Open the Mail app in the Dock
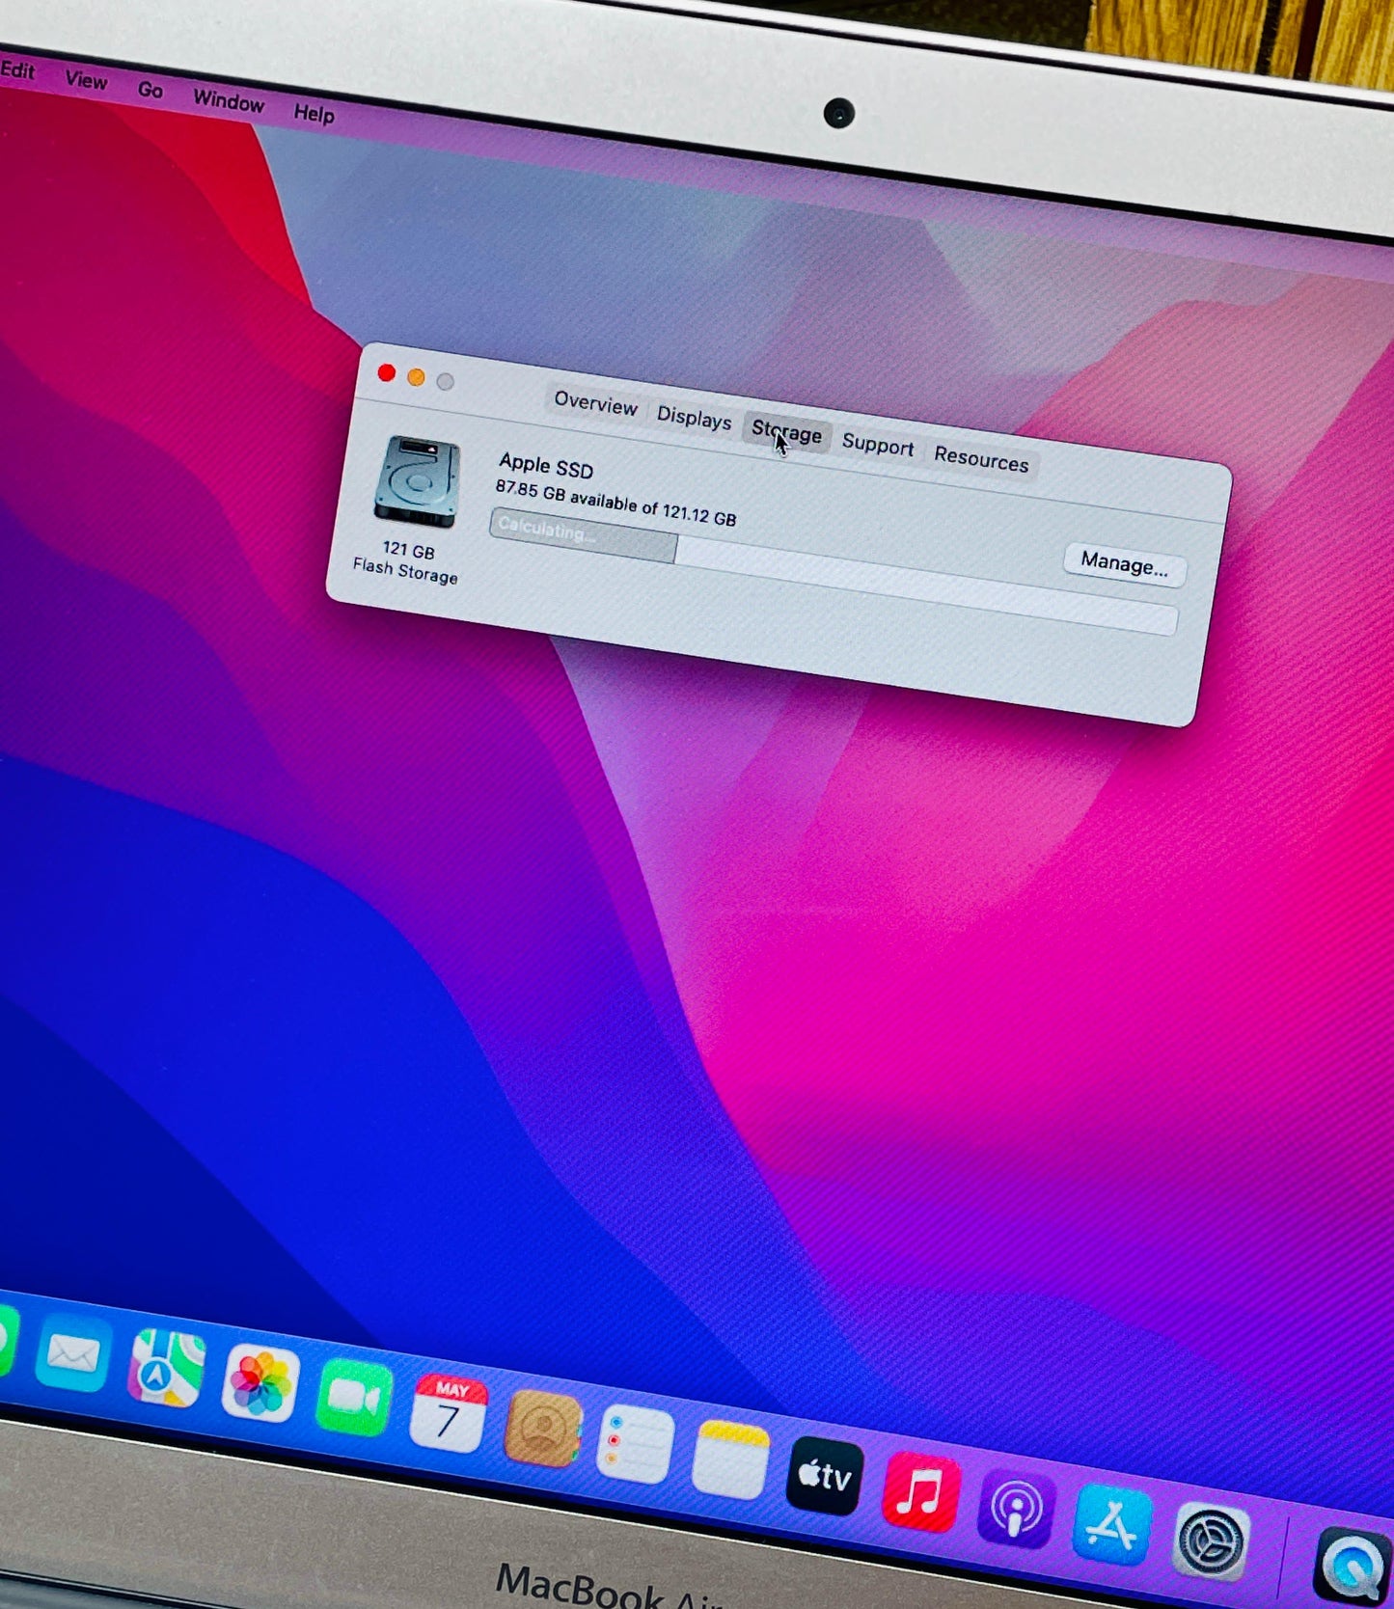The image size is (1394, 1609). (72, 1353)
